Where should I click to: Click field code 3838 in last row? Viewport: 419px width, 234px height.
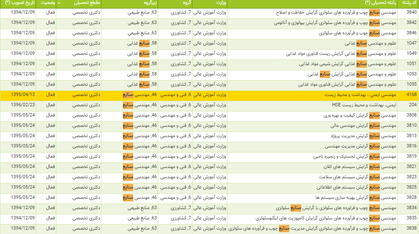pos(411,228)
